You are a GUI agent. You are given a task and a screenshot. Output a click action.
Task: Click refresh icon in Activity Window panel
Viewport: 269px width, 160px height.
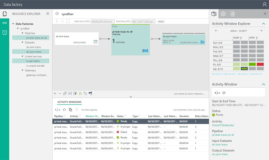point(224,93)
